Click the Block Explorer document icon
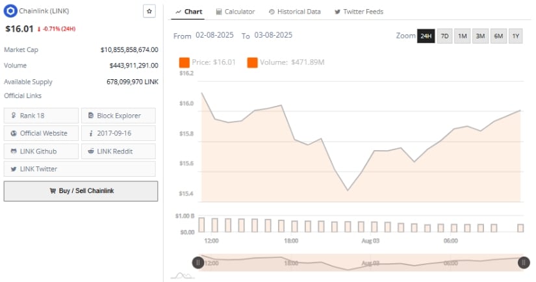The image size is (536, 282). coord(91,116)
